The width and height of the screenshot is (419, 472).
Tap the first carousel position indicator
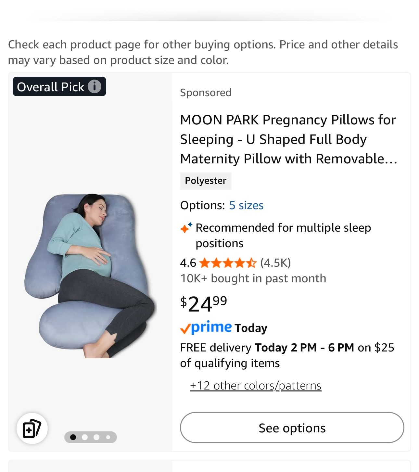tap(73, 437)
